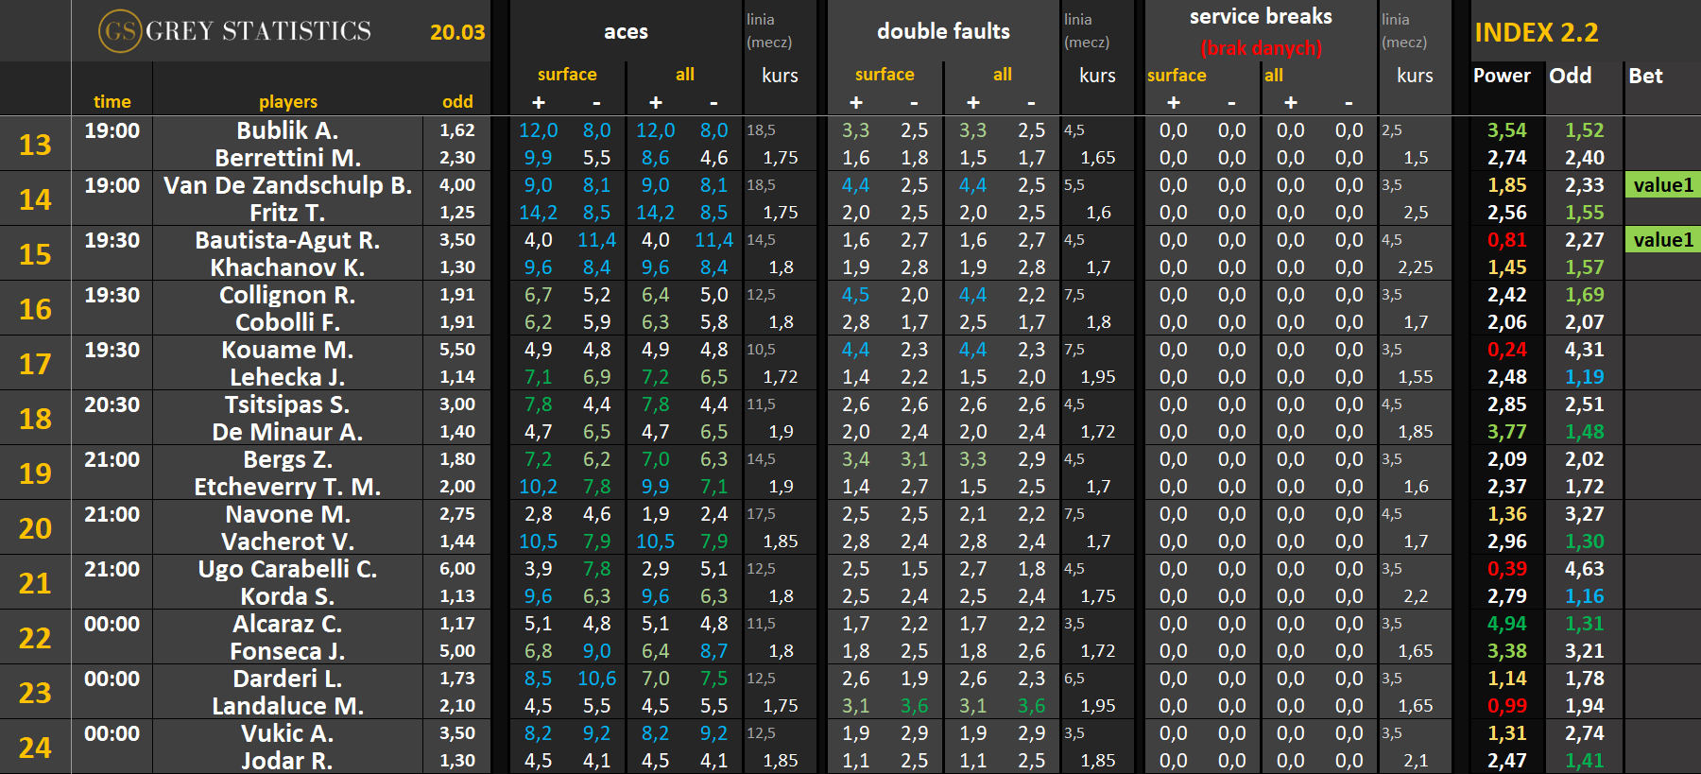Click the INDEX 2.2 heading
This screenshot has height=774, width=1701.
(x=1536, y=32)
